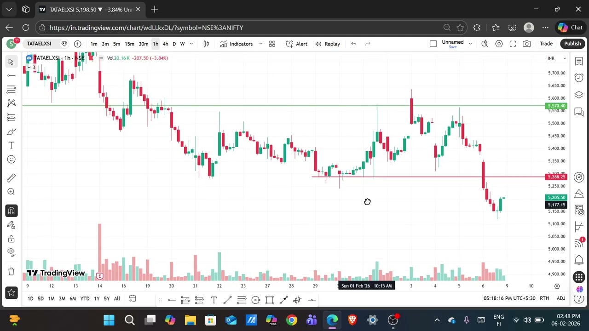Click the green 5,570.40 price line label

tap(557, 106)
